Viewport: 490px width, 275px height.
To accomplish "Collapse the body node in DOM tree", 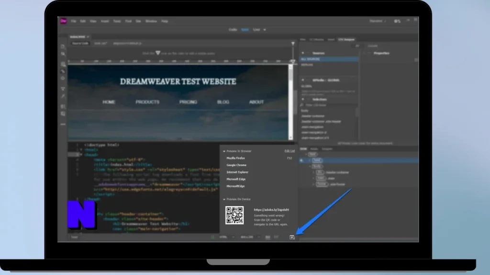I will (x=310, y=166).
